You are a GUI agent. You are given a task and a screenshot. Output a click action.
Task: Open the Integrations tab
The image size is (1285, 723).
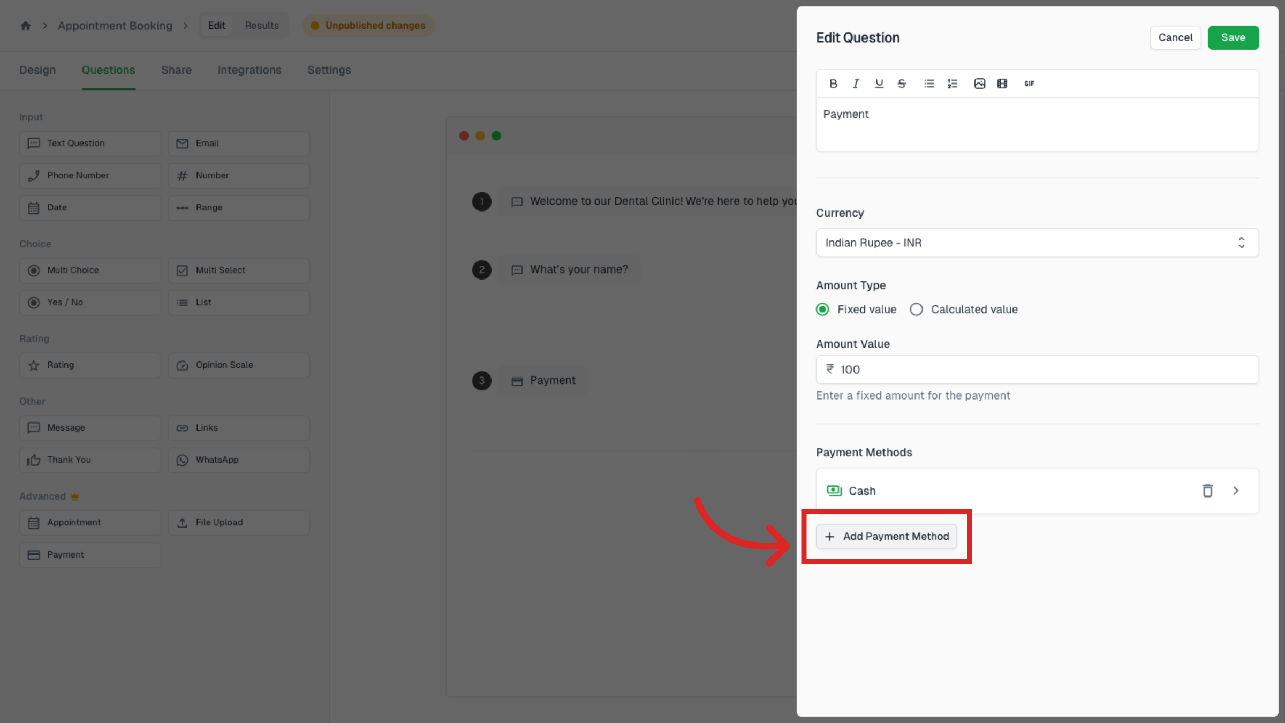(250, 70)
